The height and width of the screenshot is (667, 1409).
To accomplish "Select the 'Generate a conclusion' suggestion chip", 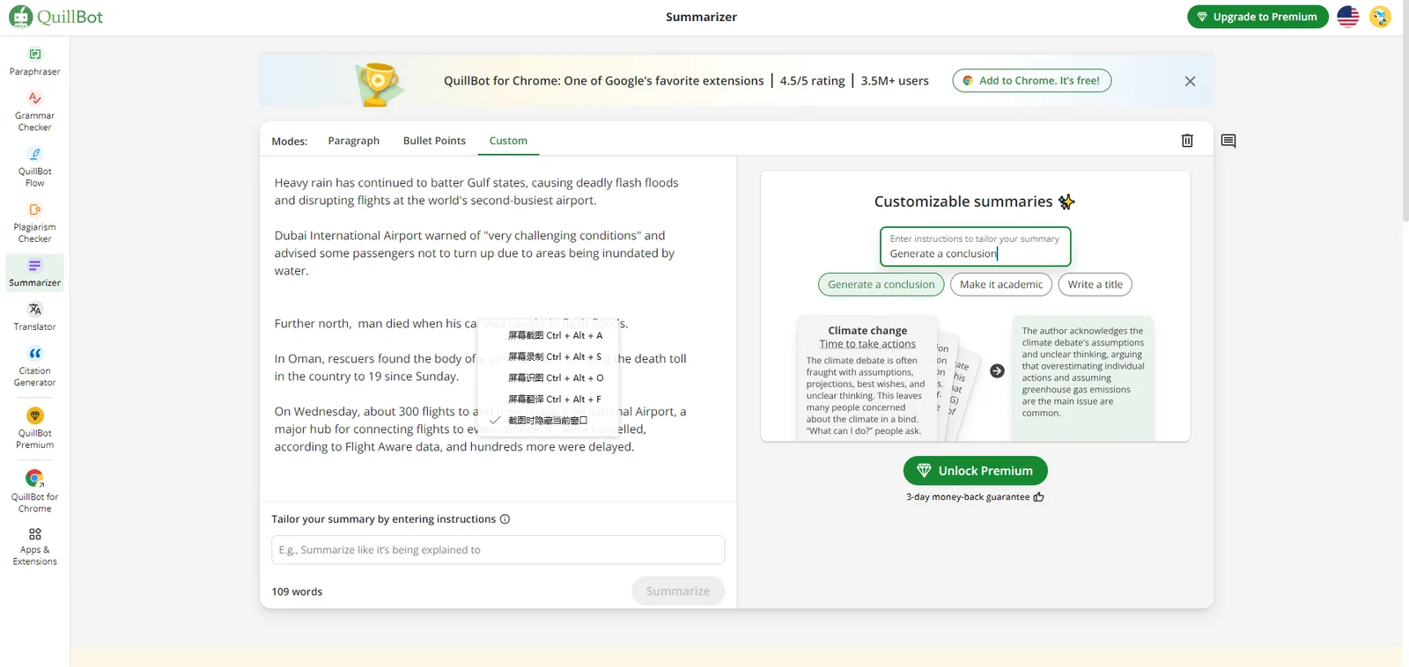I will [x=881, y=284].
